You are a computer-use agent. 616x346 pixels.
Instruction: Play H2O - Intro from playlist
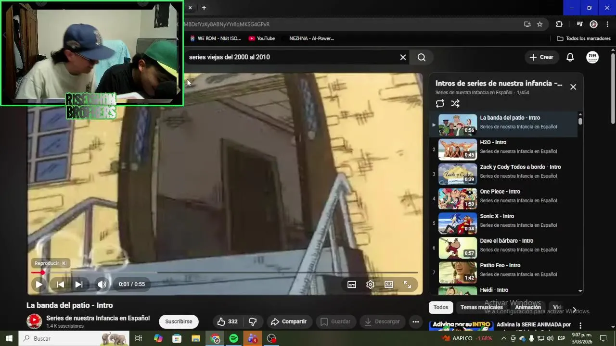click(x=503, y=148)
